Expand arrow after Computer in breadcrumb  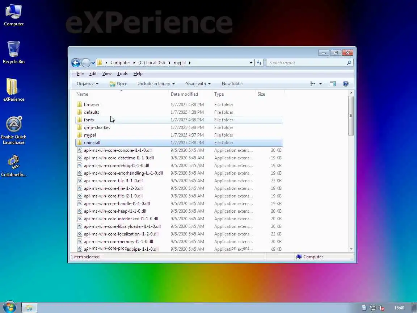pos(134,63)
